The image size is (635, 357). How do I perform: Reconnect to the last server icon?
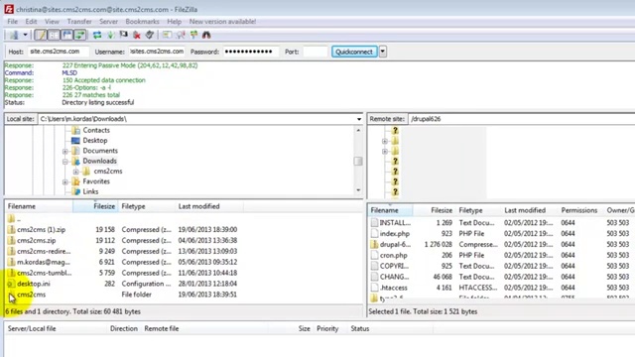click(x=150, y=36)
